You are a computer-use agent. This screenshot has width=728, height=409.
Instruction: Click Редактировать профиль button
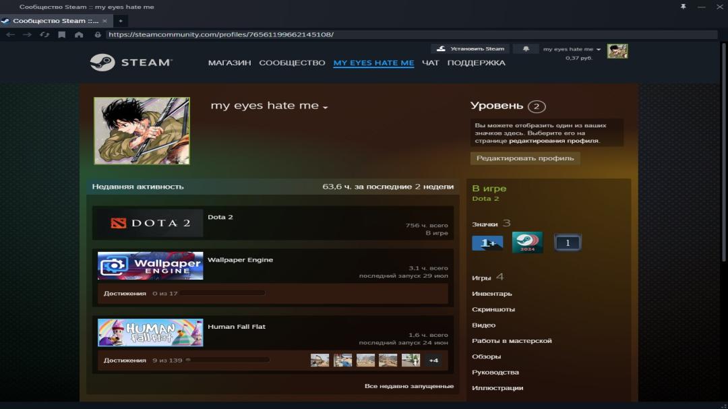[525, 158]
